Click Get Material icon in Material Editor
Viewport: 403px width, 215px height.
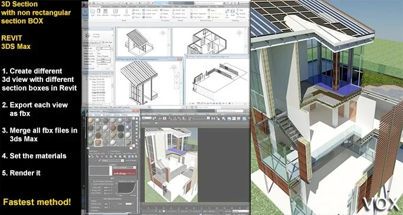90,157
